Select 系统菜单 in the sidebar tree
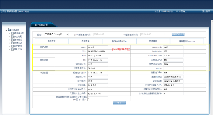The width and height of the screenshot is (213, 115). coord(15,30)
